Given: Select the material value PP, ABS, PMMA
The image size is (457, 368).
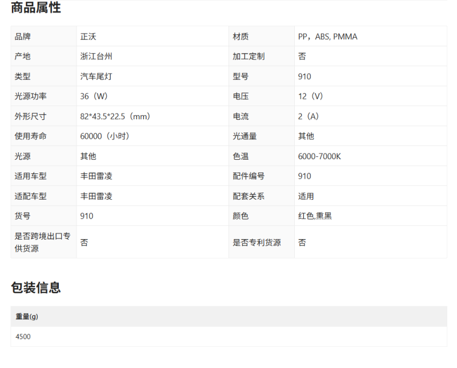Looking at the screenshot, I should (x=327, y=37).
